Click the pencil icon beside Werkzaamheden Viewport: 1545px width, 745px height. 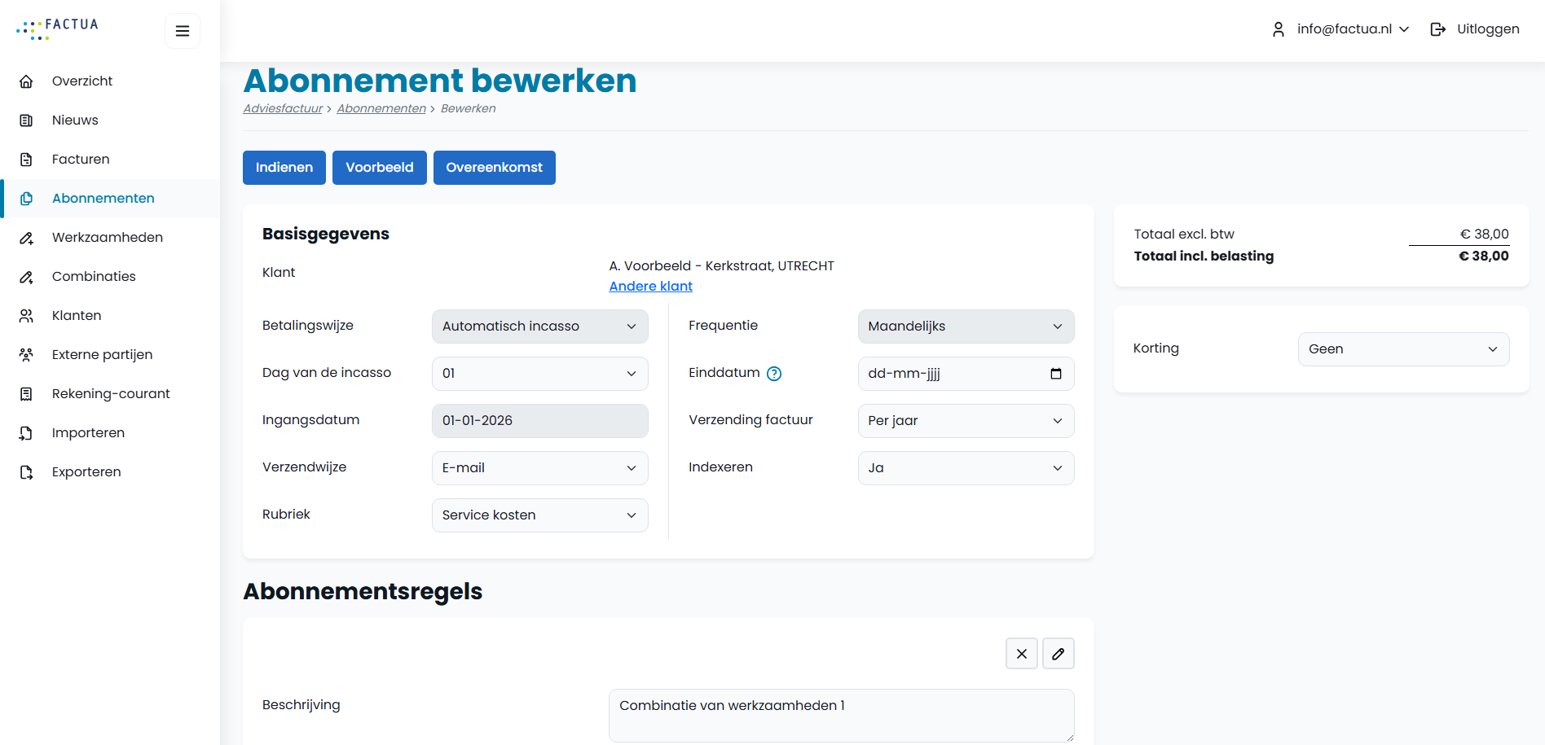(x=26, y=238)
